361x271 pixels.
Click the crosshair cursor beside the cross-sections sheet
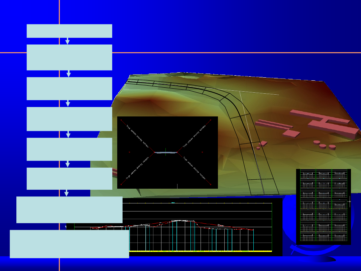(x=350, y=201)
